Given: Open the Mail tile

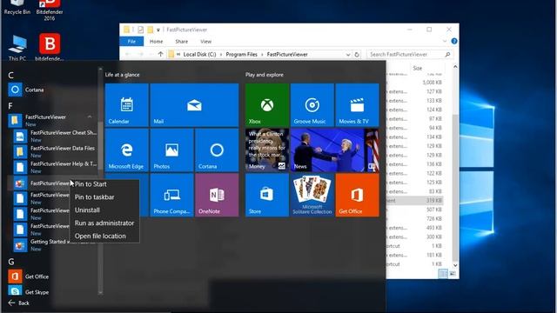Looking at the screenshot, I should pos(194,105).
